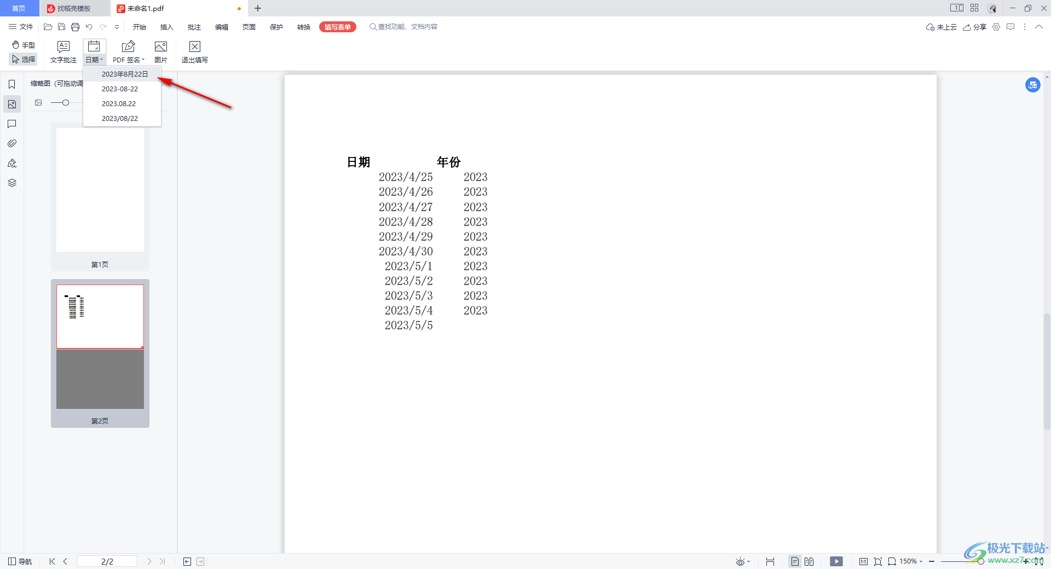Activate the Select tool (选择)

(x=24, y=59)
